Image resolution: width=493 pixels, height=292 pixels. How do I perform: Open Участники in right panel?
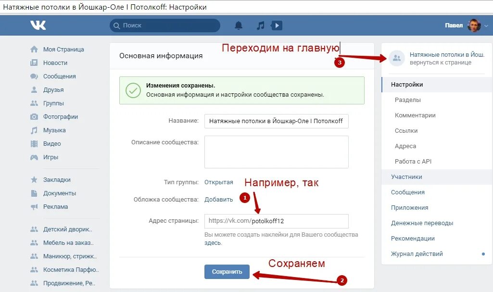point(437,177)
